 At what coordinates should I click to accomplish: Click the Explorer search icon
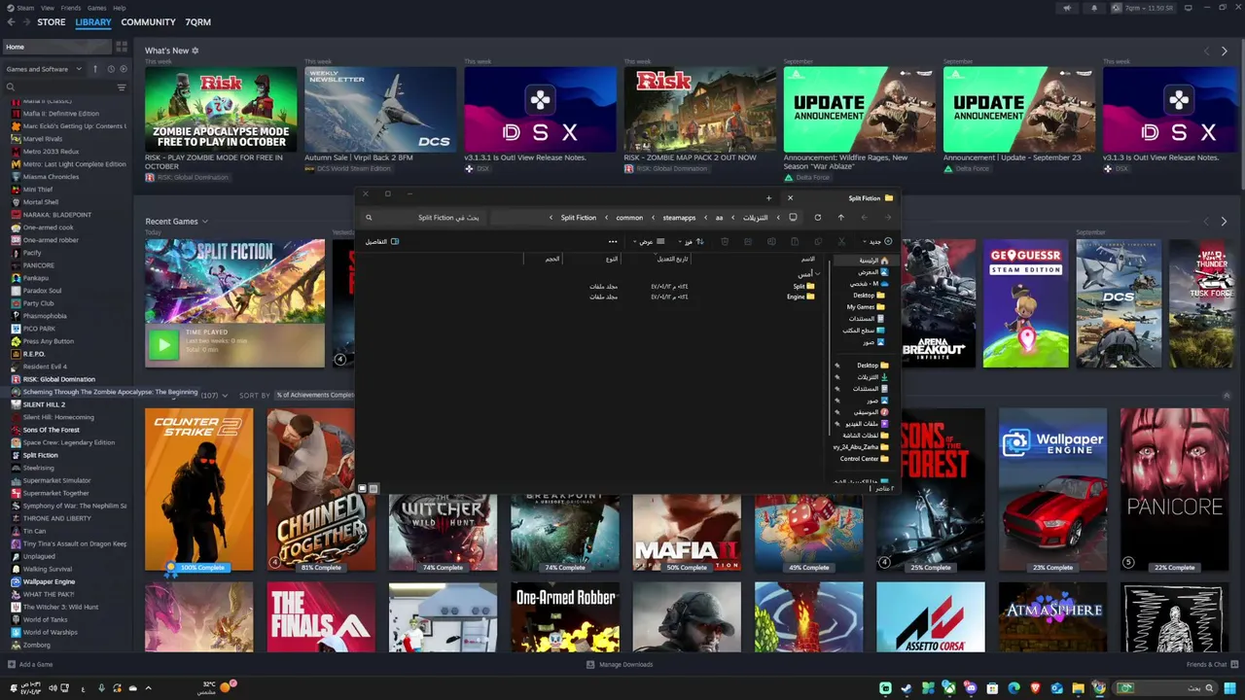coord(369,218)
